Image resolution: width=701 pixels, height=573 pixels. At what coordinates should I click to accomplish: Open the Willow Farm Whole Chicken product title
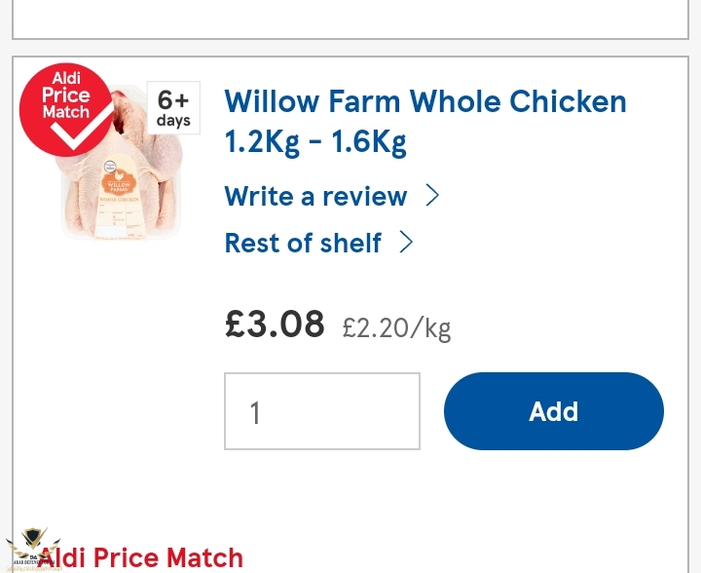point(425,101)
